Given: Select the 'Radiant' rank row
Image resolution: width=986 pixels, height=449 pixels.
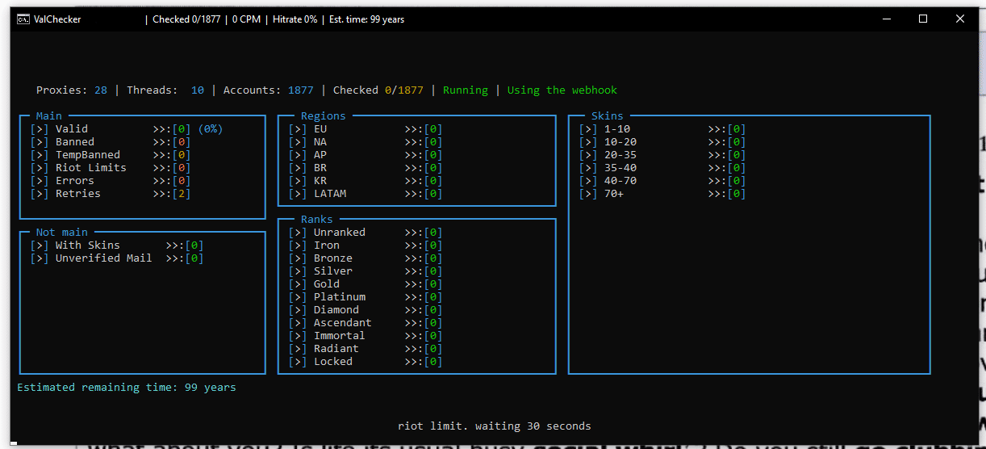Looking at the screenshot, I should pos(366,349).
